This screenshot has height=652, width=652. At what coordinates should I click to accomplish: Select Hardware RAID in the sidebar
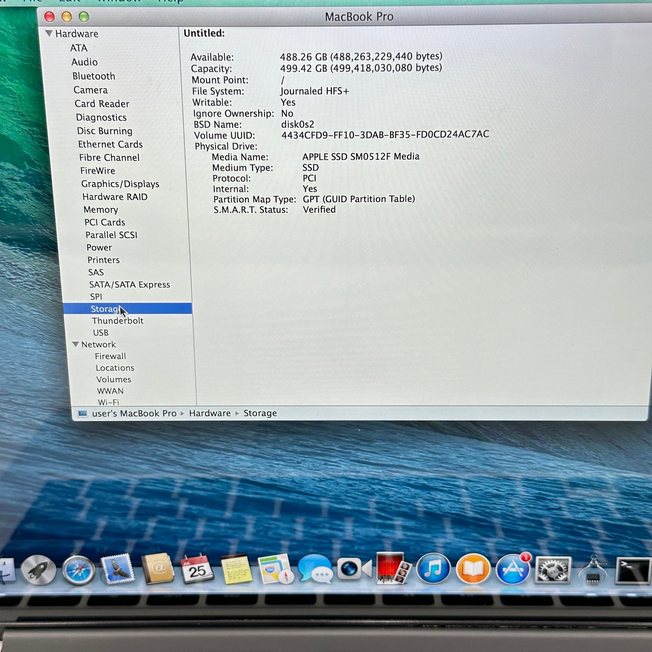point(115,197)
